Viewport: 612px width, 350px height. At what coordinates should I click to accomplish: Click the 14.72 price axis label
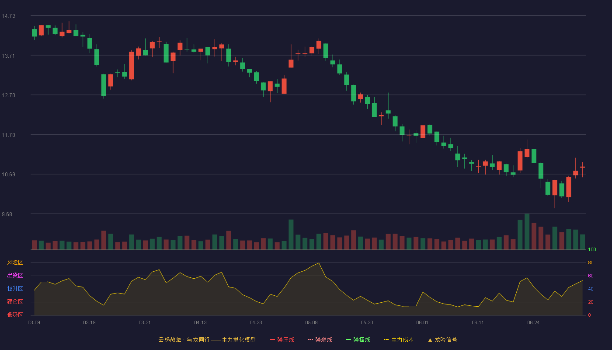point(8,16)
